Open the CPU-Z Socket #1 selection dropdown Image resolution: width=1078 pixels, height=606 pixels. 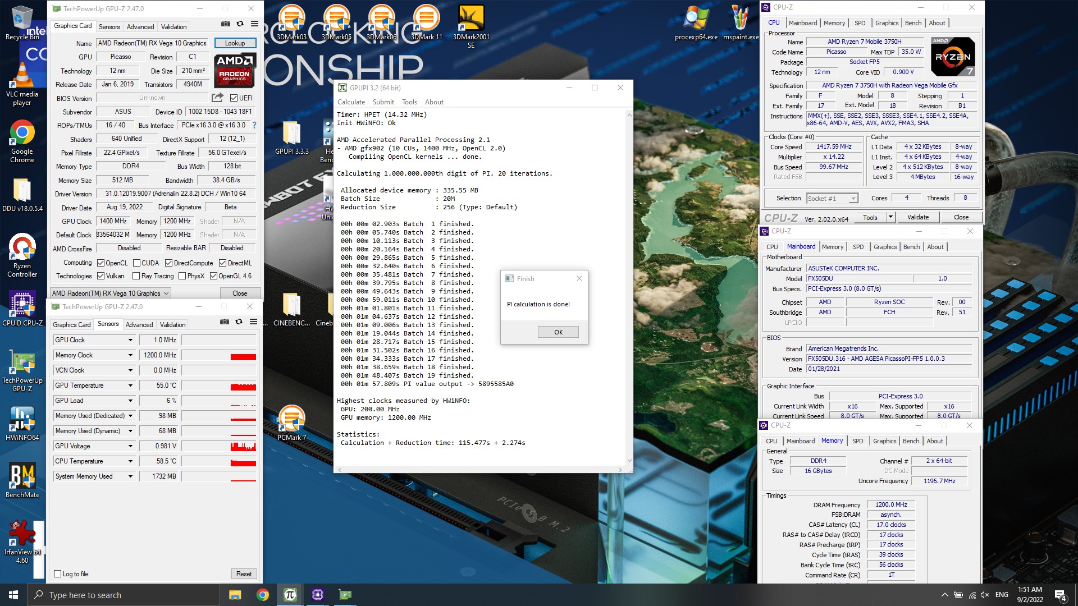pos(832,198)
